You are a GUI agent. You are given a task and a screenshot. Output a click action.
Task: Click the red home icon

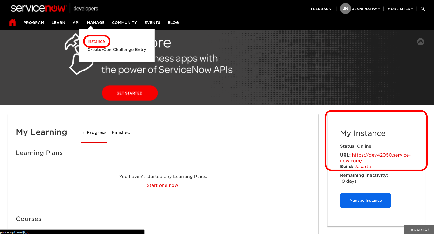click(x=12, y=22)
